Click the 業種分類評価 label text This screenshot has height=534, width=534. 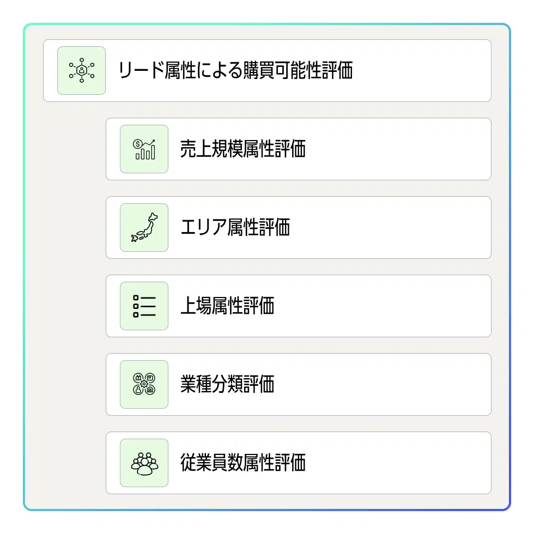pyautogui.click(x=227, y=385)
